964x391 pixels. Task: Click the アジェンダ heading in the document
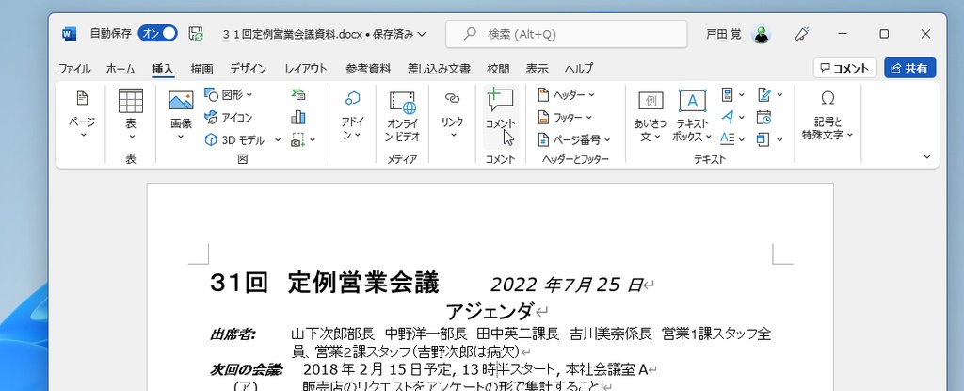[490, 312]
